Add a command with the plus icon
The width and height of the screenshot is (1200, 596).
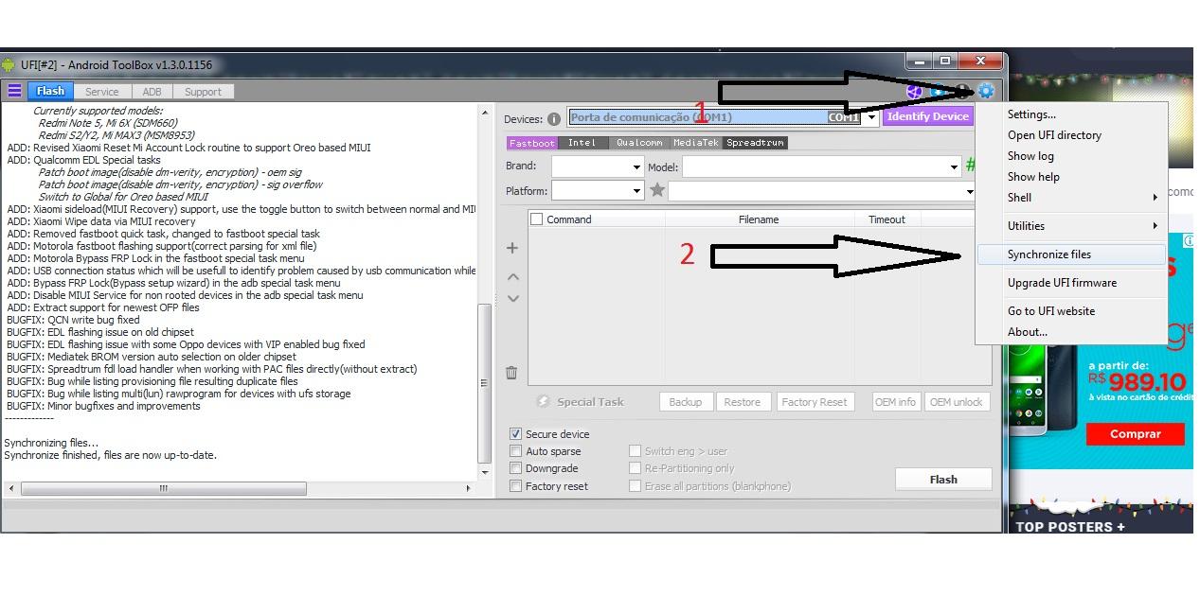pyautogui.click(x=512, y=248)
